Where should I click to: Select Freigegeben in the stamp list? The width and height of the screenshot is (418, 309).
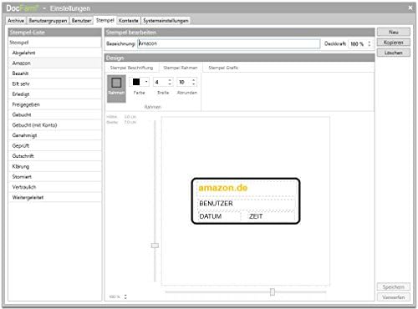pos(55,104)
